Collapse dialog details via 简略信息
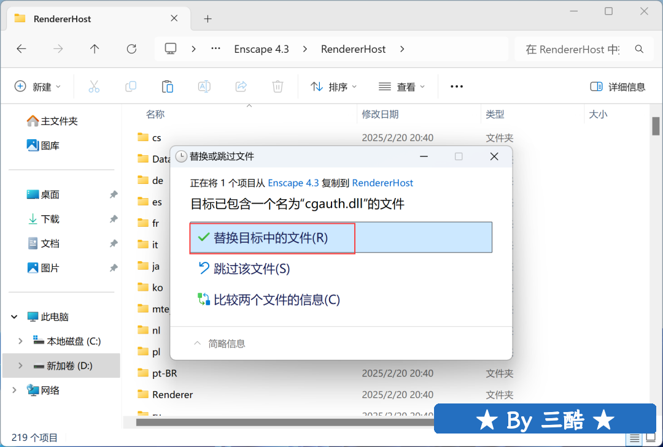This screenshot has width=663, height=447. (219, 343)
